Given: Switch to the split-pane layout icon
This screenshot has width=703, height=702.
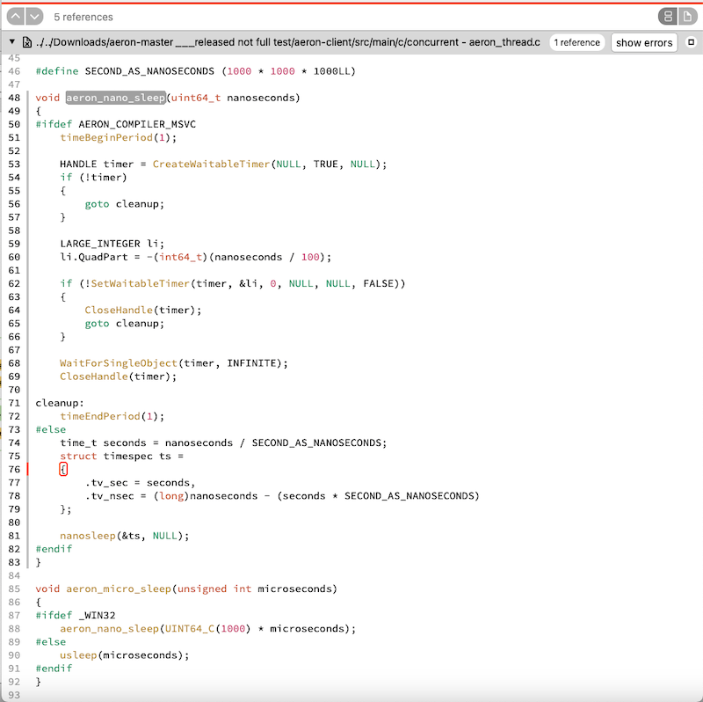Looking at the screenshot, I should (x=668, y=17).
